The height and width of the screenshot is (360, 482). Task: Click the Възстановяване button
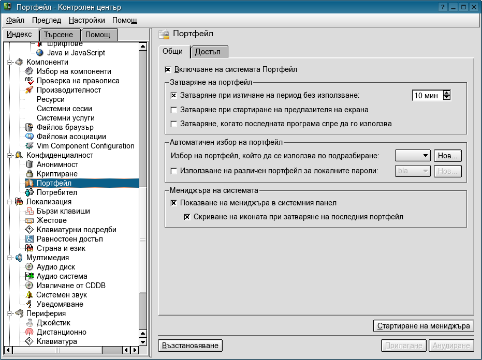(x=190, y=345)
